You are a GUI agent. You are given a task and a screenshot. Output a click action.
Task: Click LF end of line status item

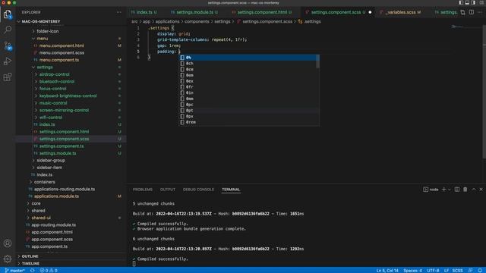click(x=447, y=271)
